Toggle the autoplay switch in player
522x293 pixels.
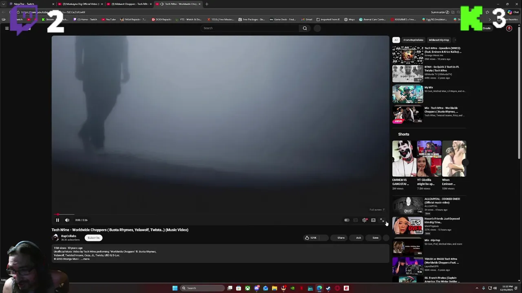(x=347, y=220)
